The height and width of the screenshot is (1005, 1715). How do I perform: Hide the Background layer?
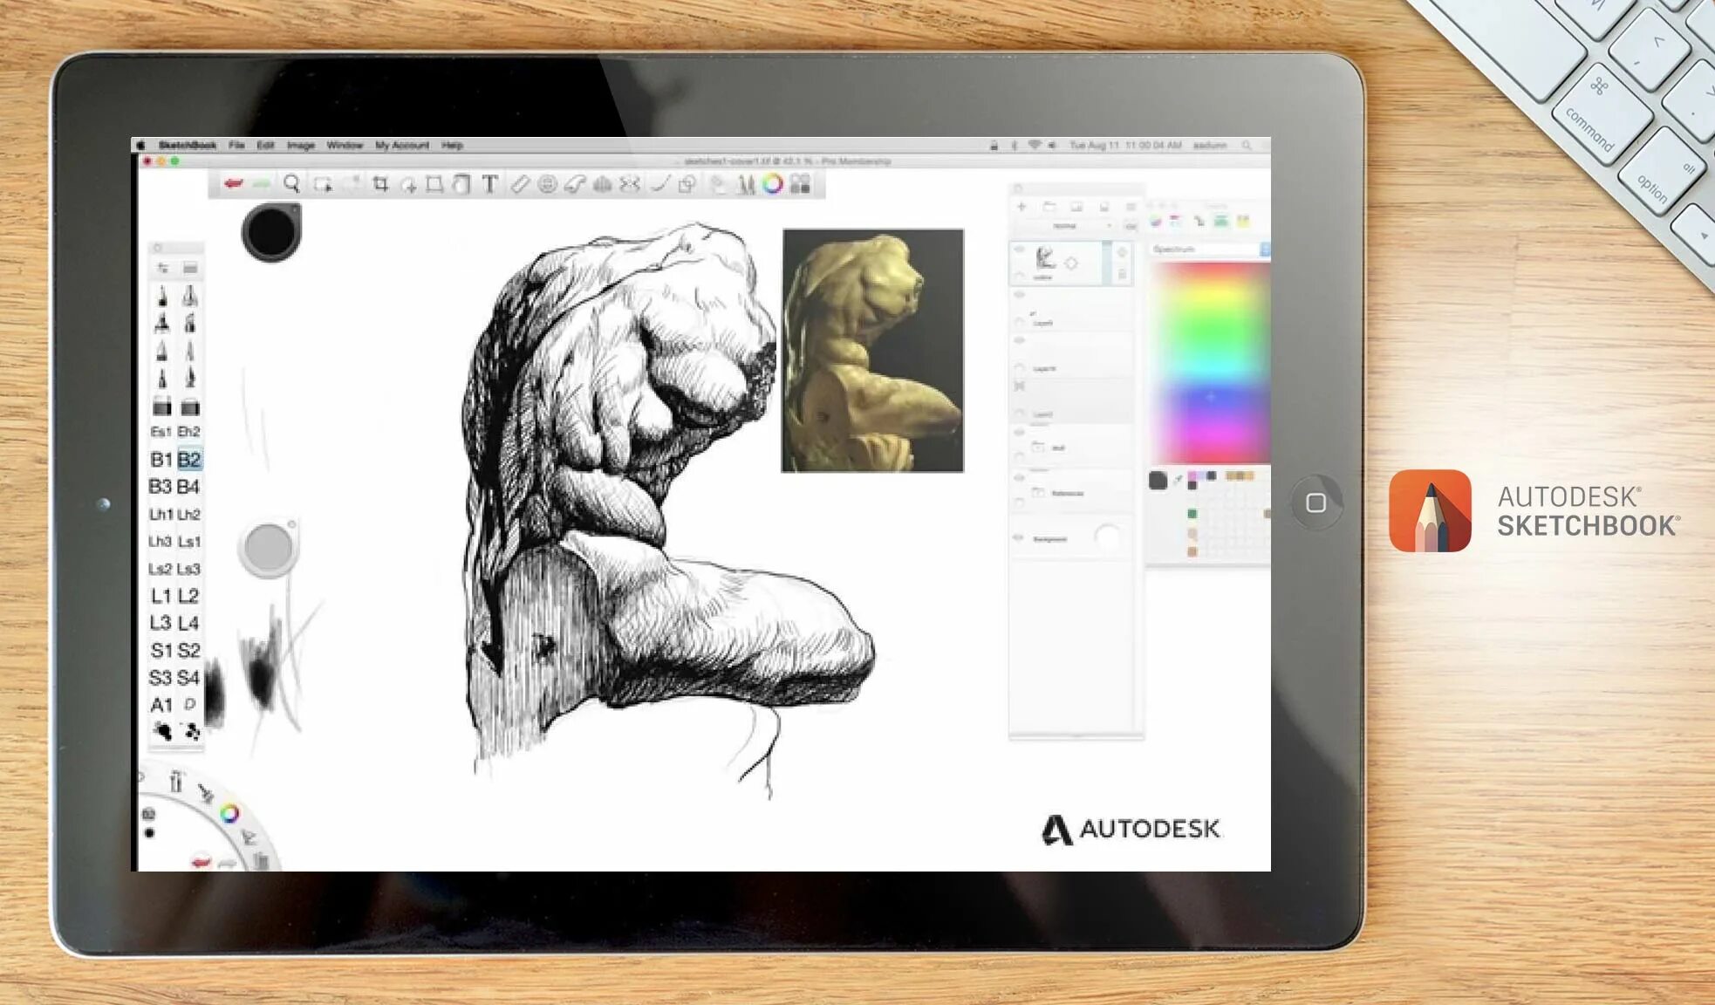tap(1018, 538)
